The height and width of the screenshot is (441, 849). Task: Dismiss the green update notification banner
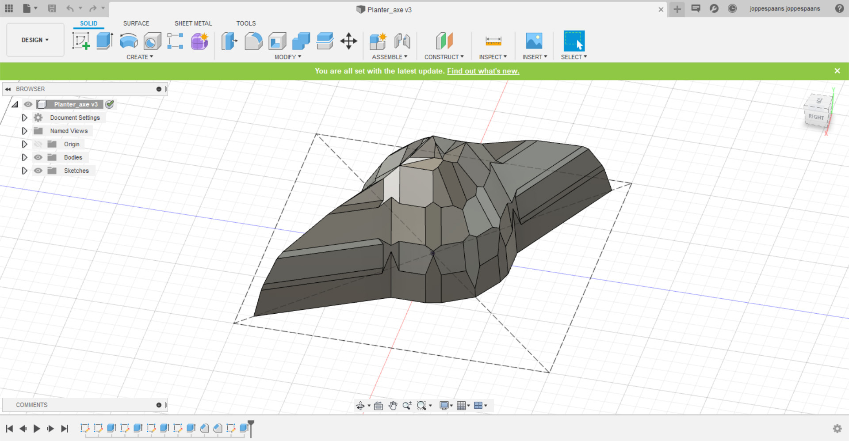[x=837, y=71]
